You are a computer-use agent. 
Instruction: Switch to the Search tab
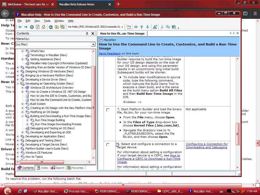pos(58,168)
